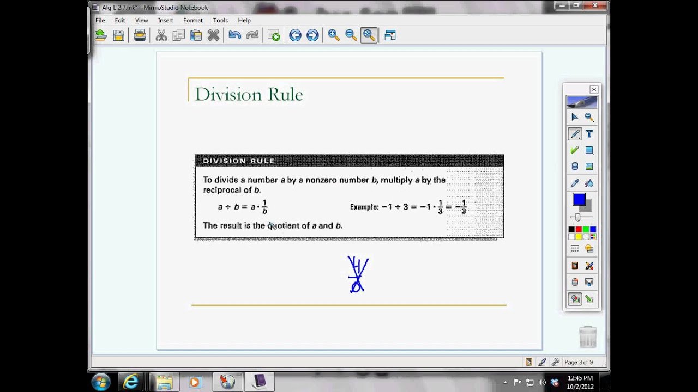Pick the white color from palette
This screenshot has height=392, width=698.
click(x=571, y=237)
